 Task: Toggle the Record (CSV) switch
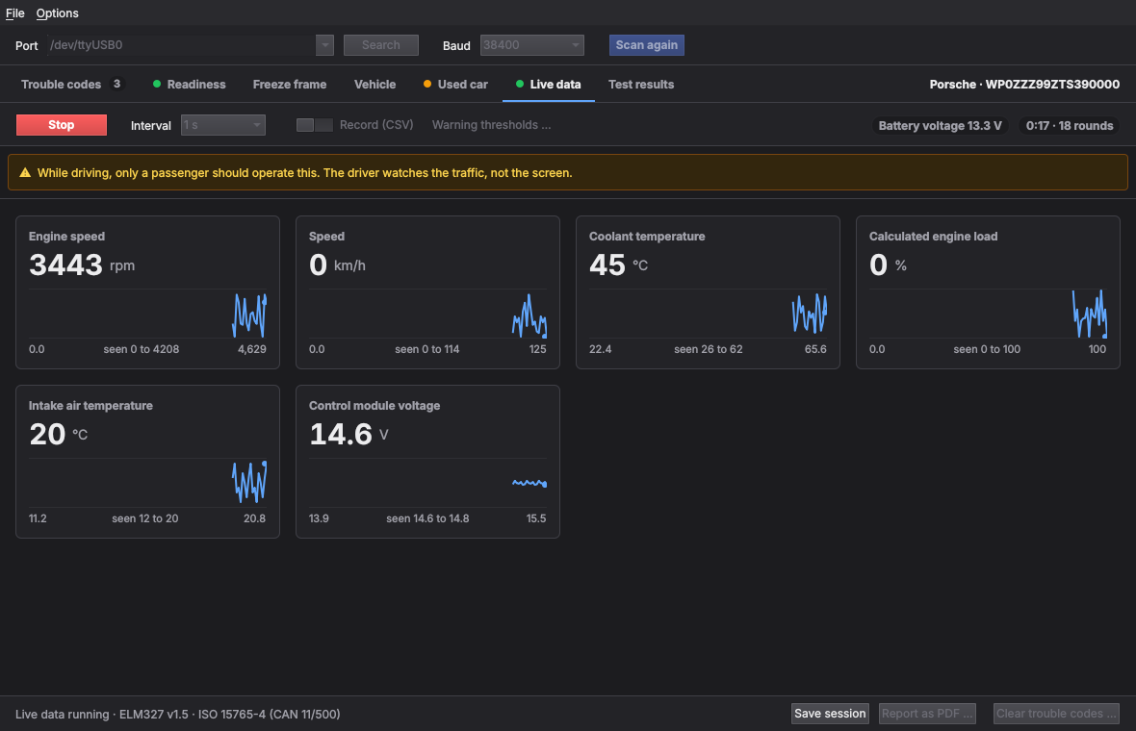tap(315, 125)
